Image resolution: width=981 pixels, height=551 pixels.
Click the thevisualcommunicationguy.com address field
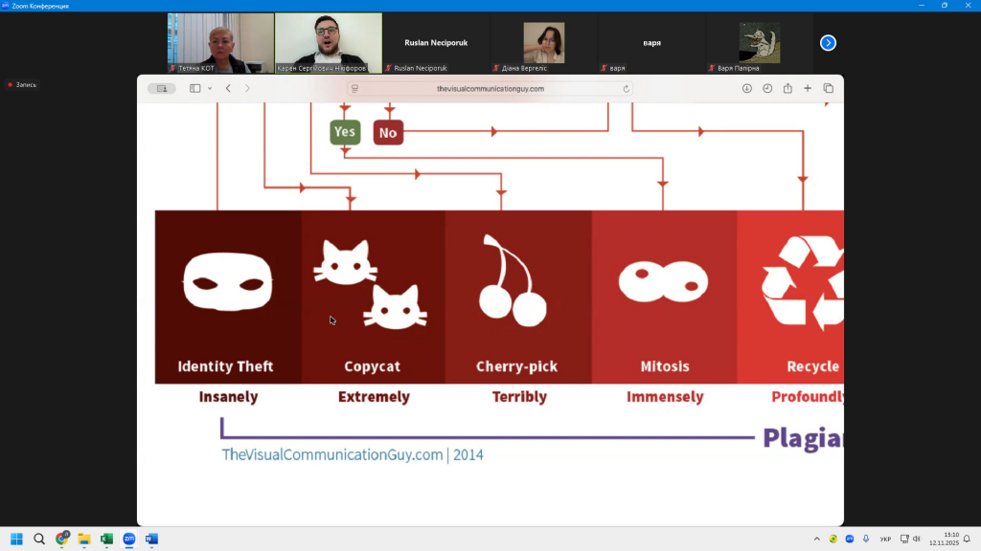click(x=490, y=89)
